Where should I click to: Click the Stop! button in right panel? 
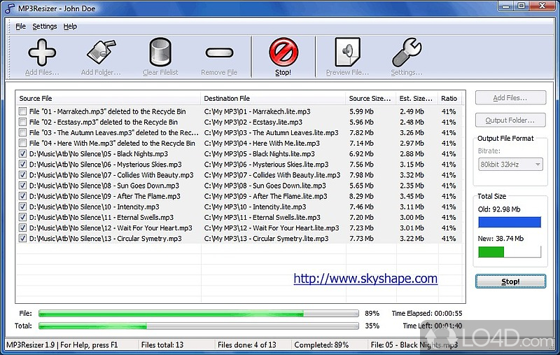pos(510,281)
